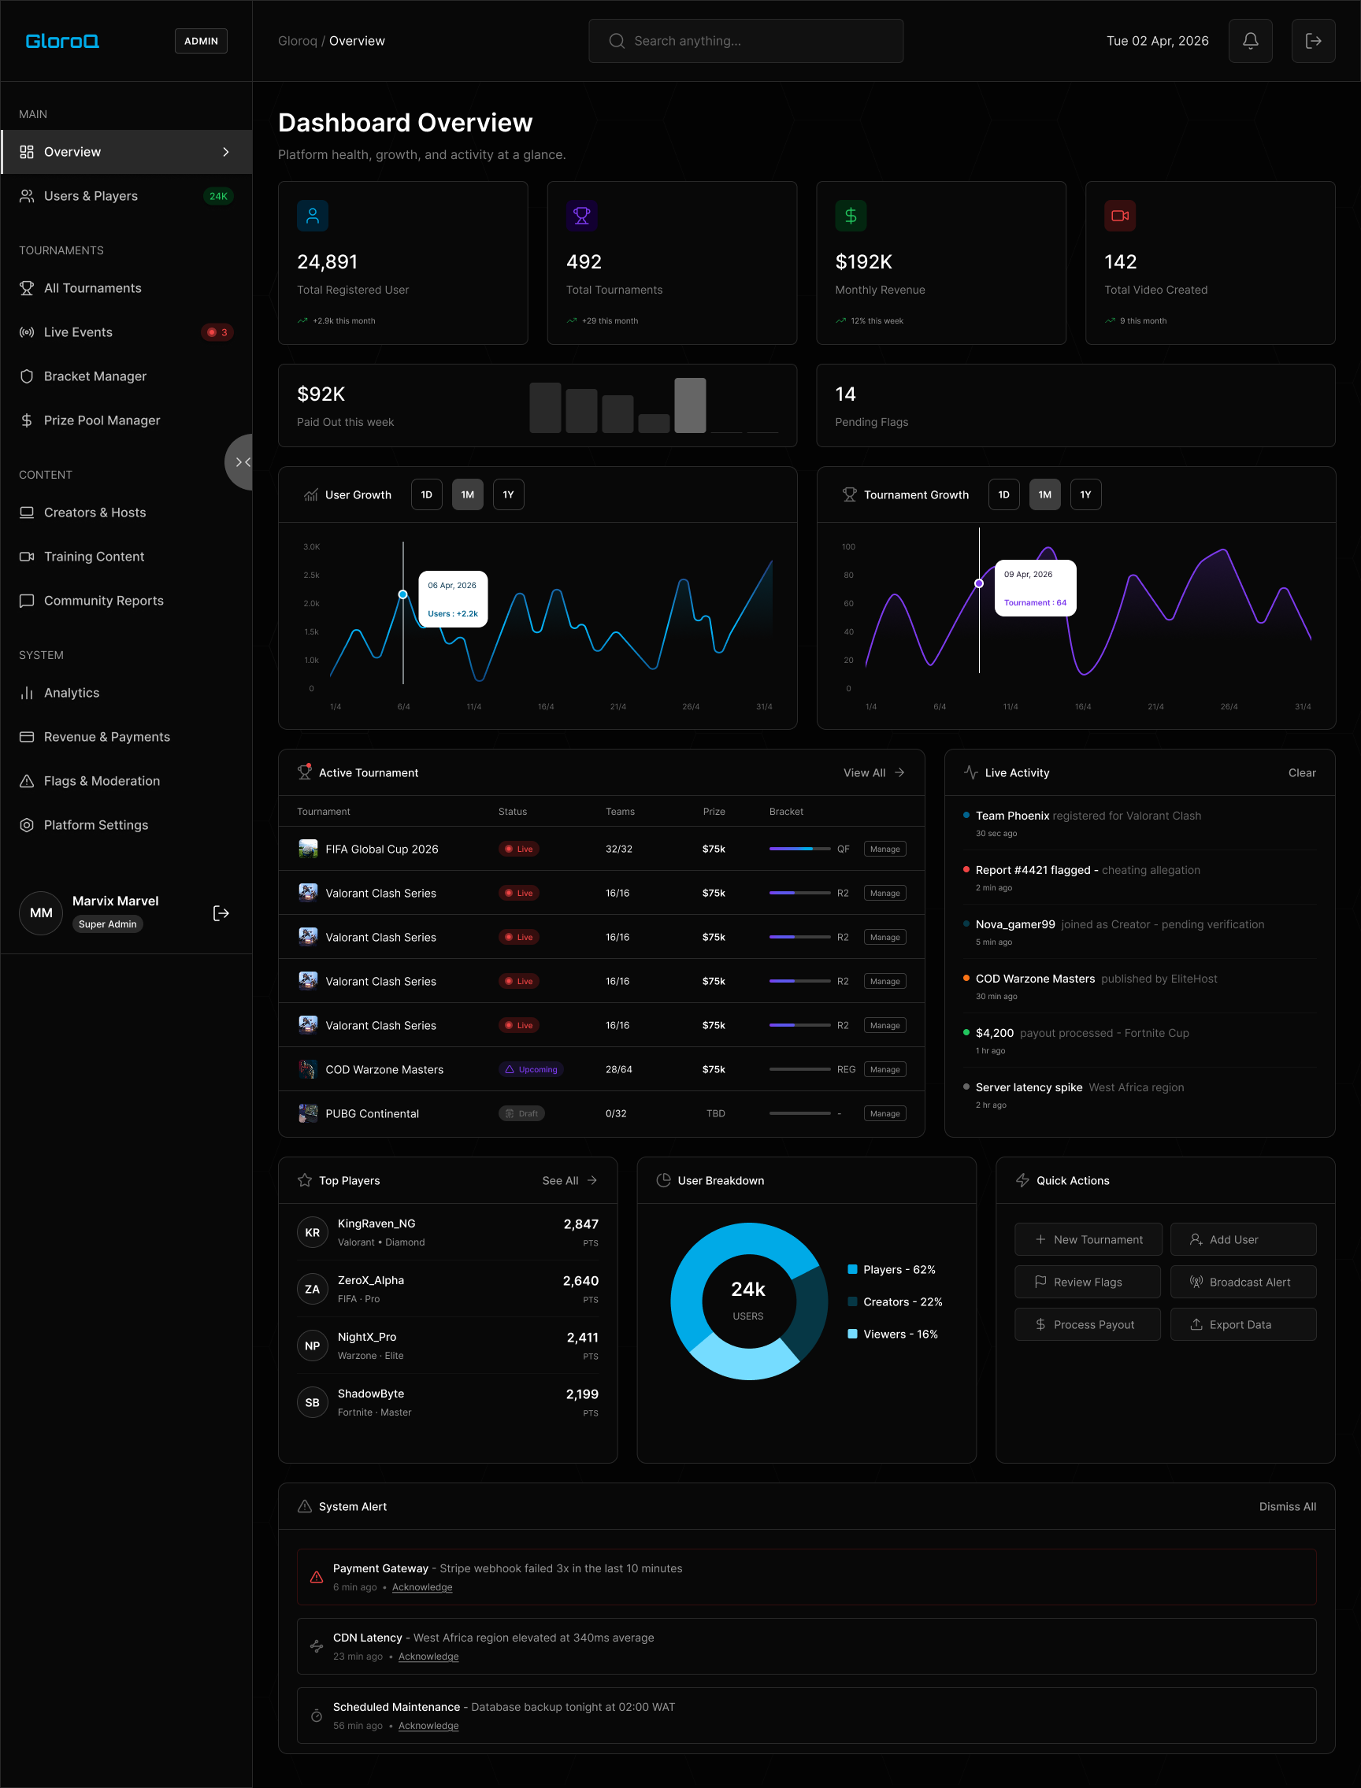Click the FIFA Global Cup 2026 thumbnail

click(x=308, y=849)
